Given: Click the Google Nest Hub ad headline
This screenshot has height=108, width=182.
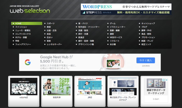Looking at the screenshot, I should 56,59.
